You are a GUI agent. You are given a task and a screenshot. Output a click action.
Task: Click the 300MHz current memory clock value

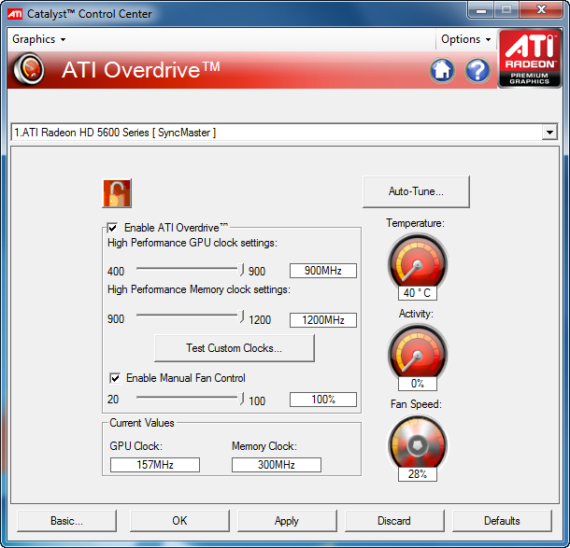coord(277,465)
